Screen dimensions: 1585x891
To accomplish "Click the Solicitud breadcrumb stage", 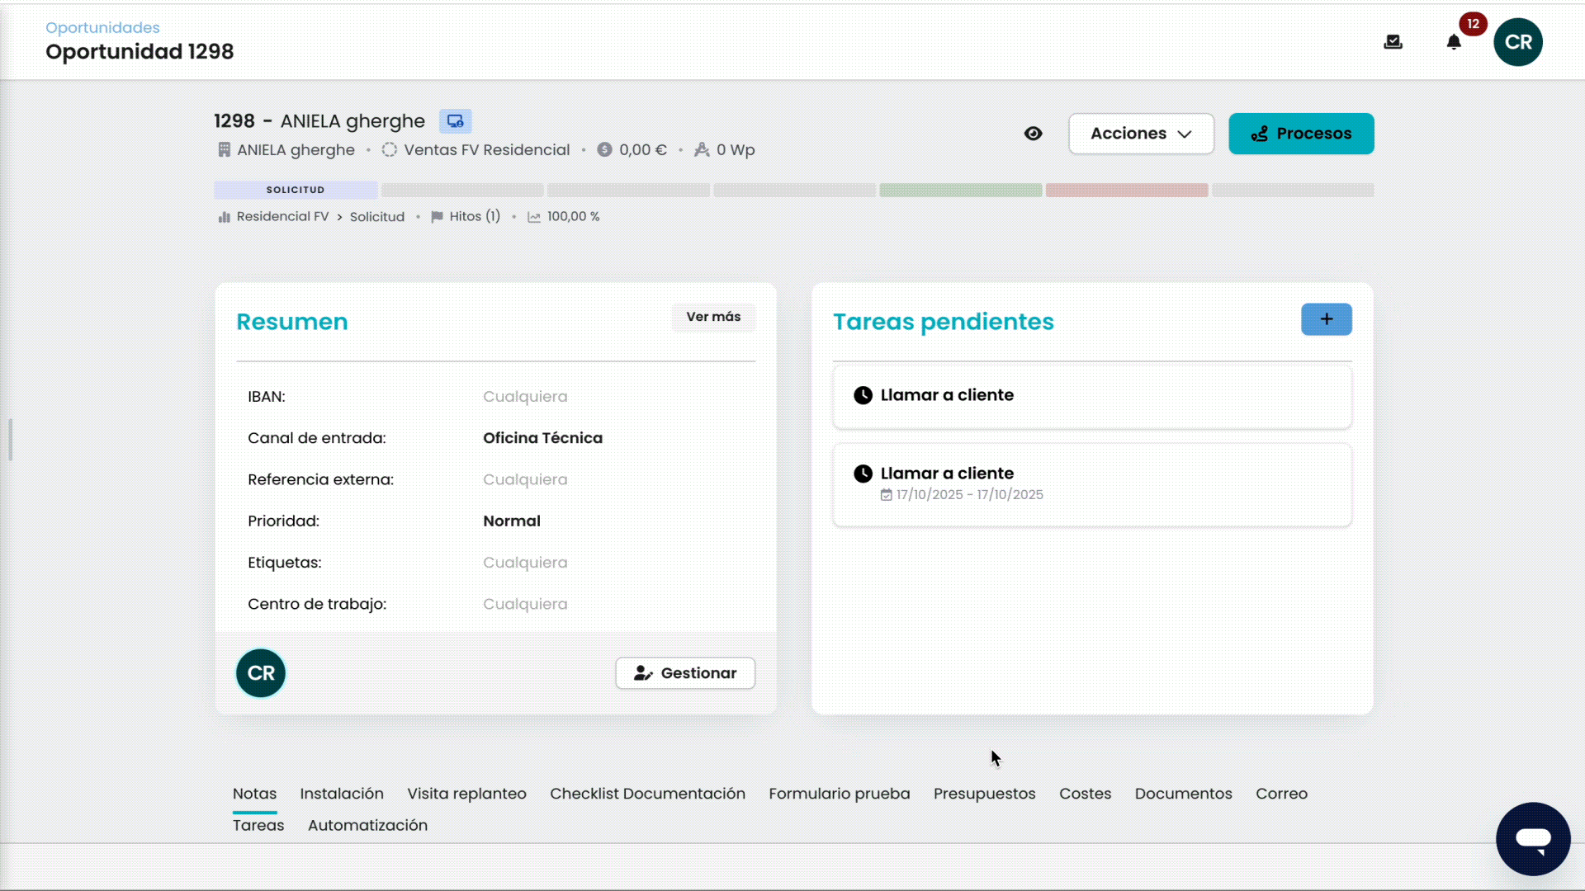I will click(x=377, y=217).
